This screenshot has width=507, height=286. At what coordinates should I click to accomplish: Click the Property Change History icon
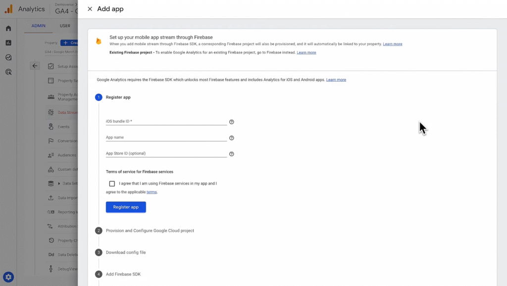point(51,240)
